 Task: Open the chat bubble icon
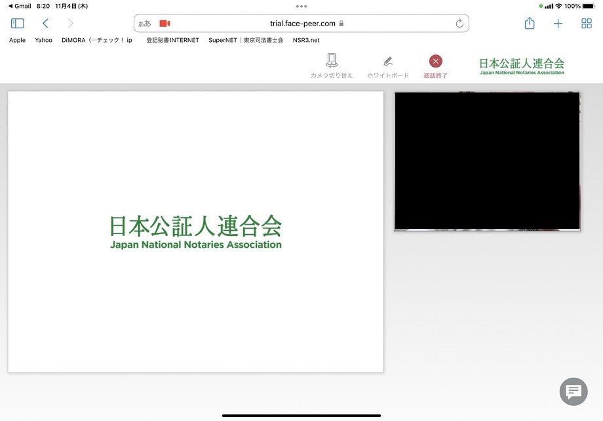point(574,391)
